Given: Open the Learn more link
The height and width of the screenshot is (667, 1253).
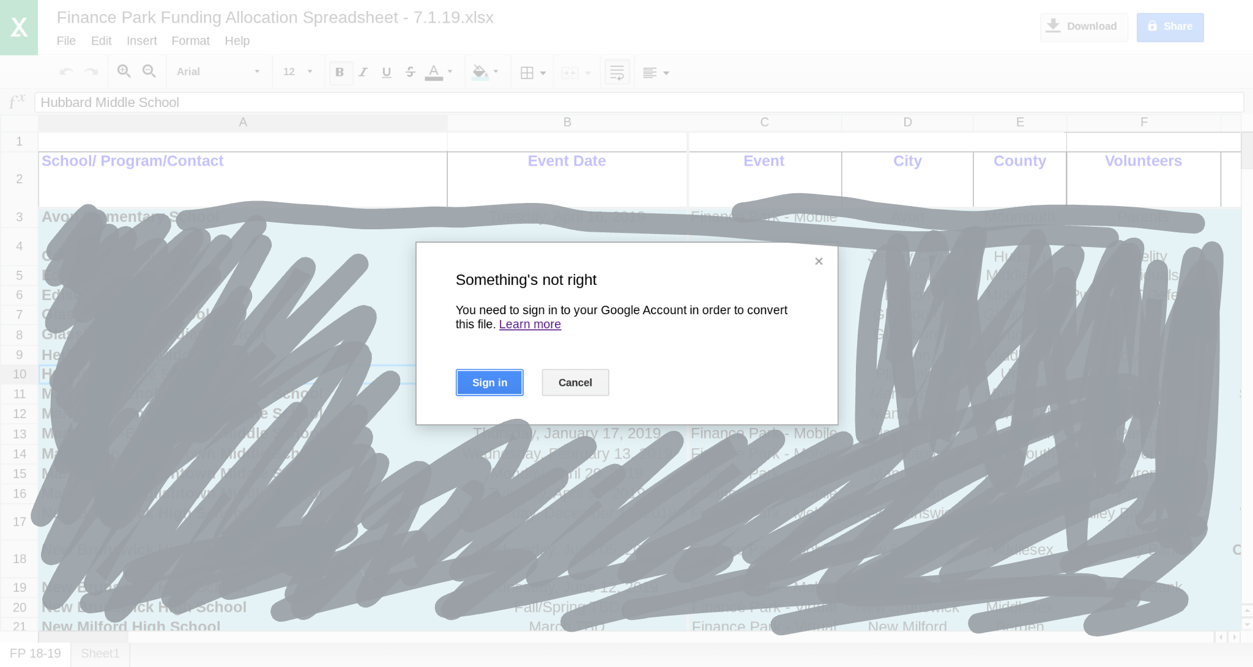Looking at the screenshot, I should [x=530, y=325].
